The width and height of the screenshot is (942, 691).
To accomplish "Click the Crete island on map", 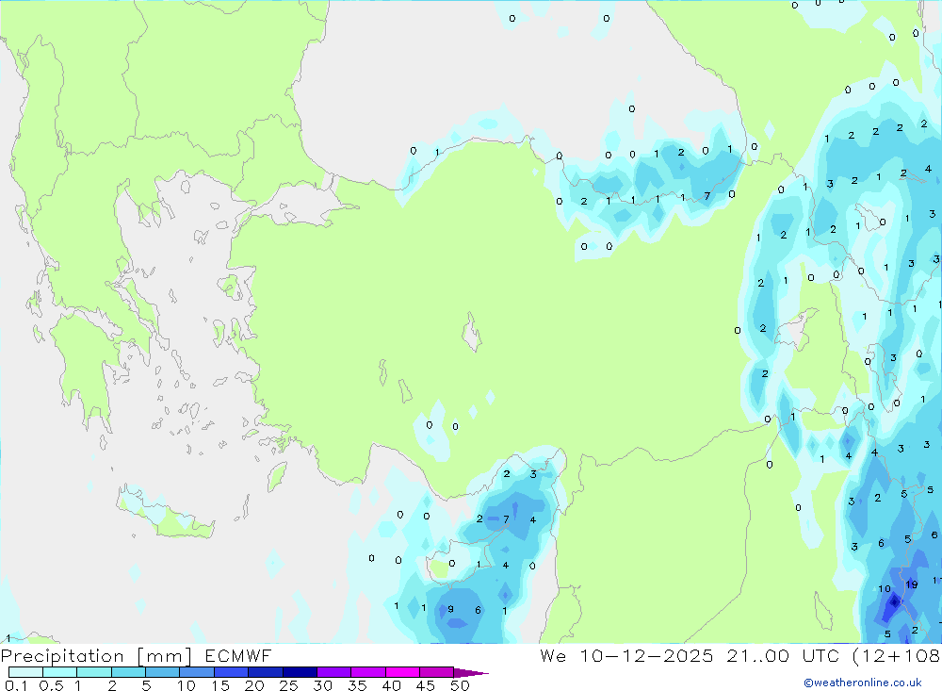I will [x=167, y=513].
